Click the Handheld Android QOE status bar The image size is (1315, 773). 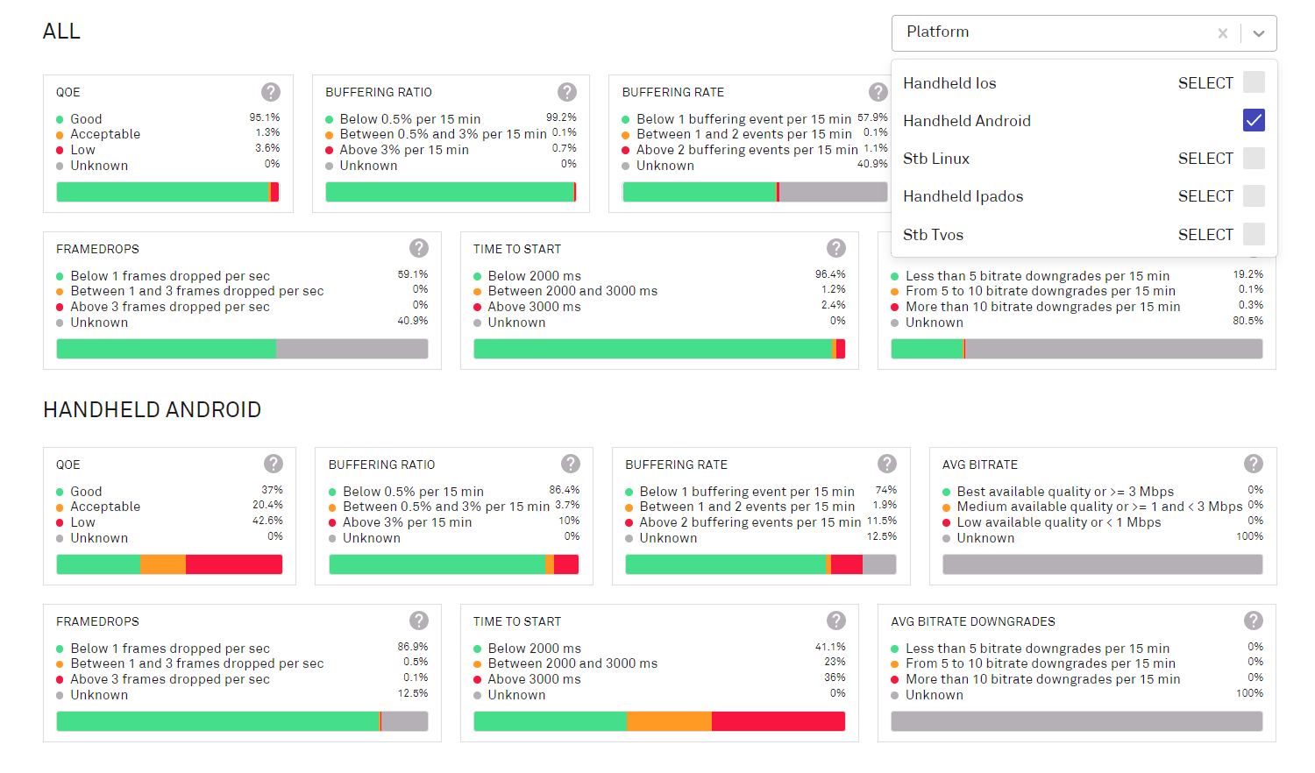coord(169,564)
